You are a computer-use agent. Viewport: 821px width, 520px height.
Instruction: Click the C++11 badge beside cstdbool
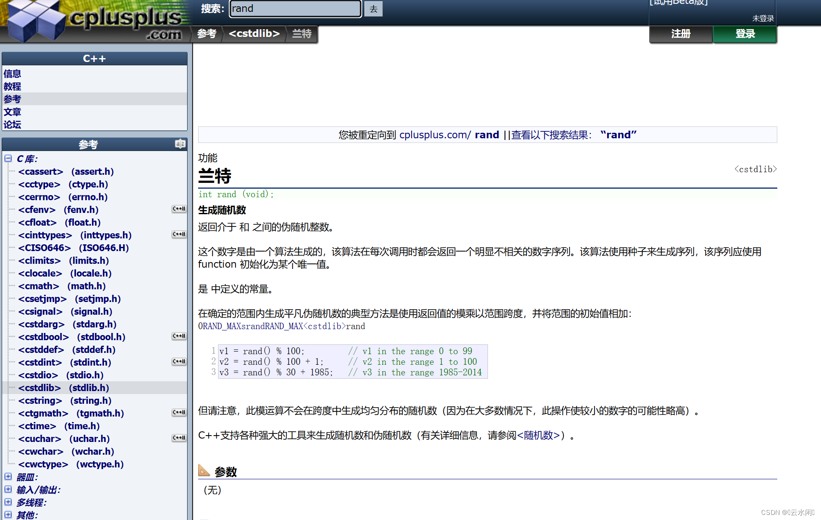(179, 336)
